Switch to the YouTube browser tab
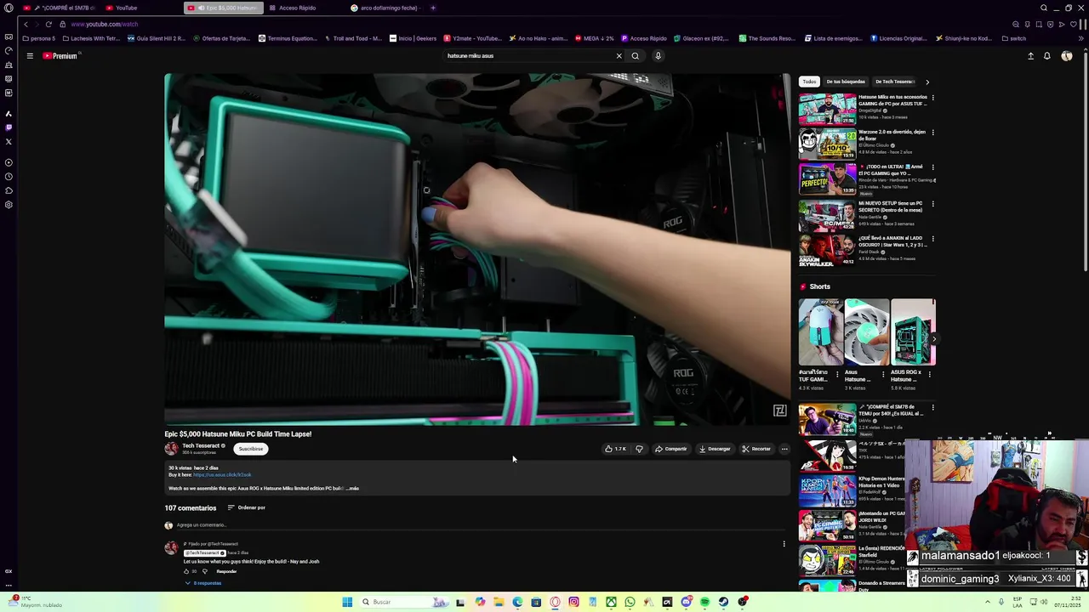Screen dimensions: 1089x612 click(x=140, y=8)
